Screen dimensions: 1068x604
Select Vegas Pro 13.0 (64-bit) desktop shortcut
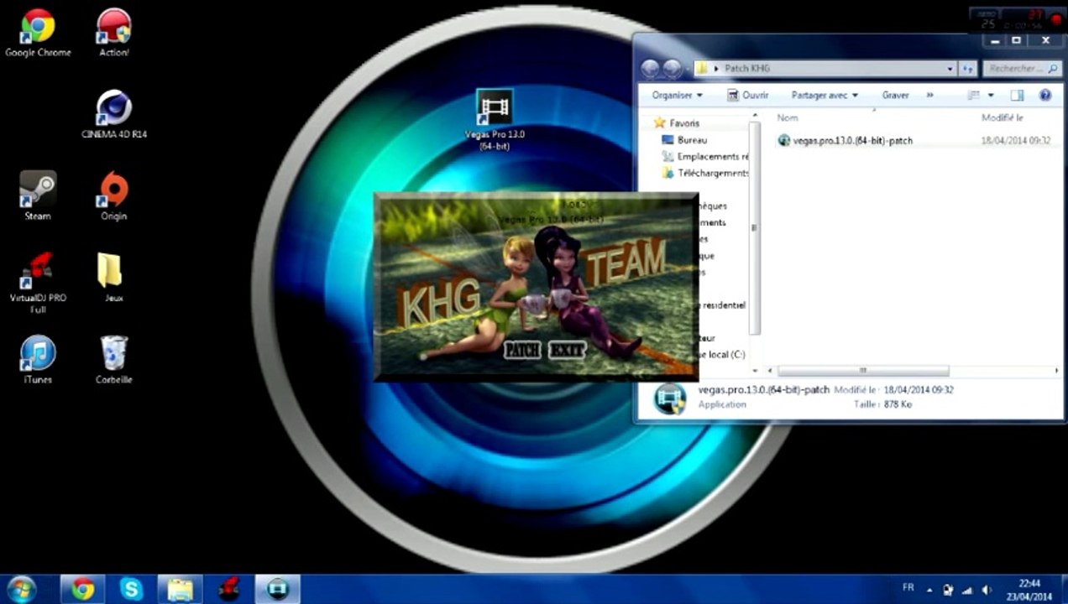pos(495,120)
